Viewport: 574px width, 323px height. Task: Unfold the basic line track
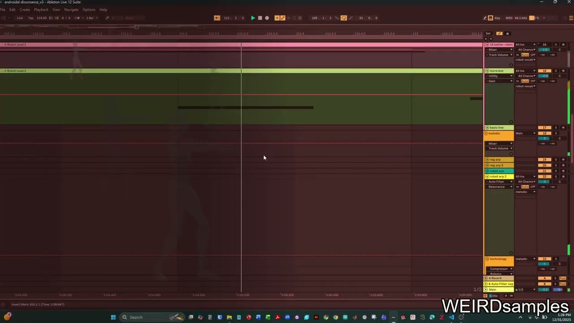click(487, 127)
